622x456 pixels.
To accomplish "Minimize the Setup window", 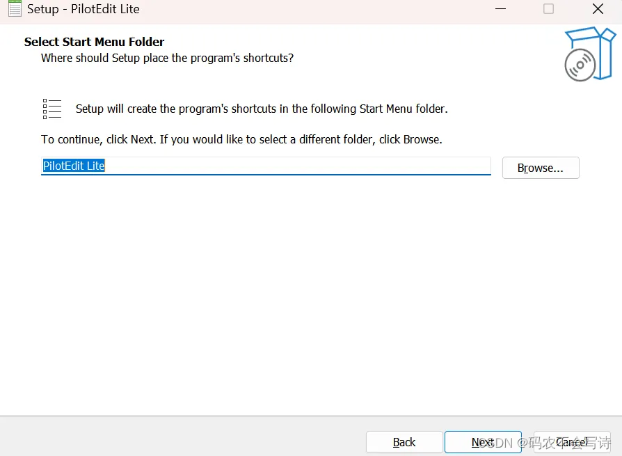I will pos(501,9).
